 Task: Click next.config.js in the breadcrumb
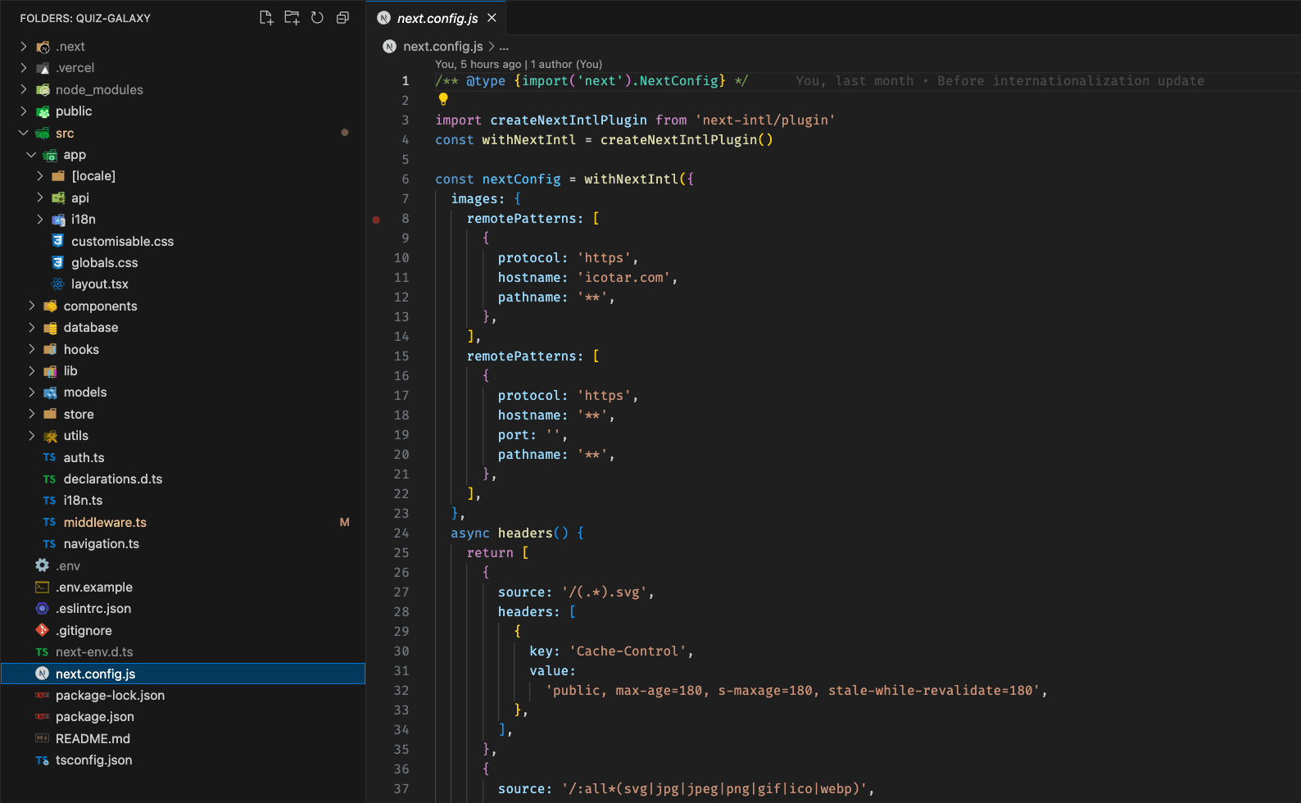coord(442,47)
